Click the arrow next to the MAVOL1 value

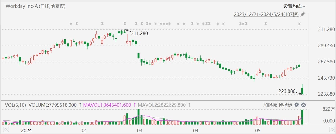tap(135, 105)
